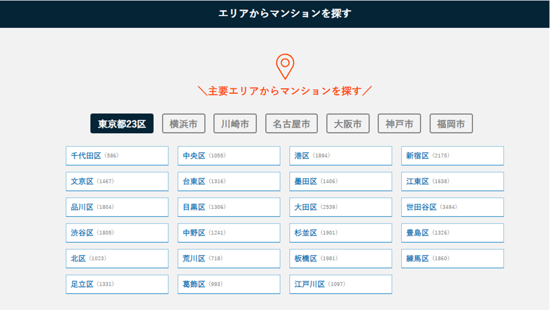550x310 pixels.
Task: Select the 東京都23区 tab
Action: pos(122,123)
